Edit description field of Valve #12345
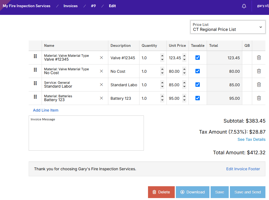This screenshot has width=269, height=200. click(124, 58)
